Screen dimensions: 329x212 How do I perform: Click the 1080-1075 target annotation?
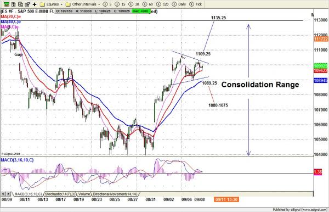coord(218,105)
